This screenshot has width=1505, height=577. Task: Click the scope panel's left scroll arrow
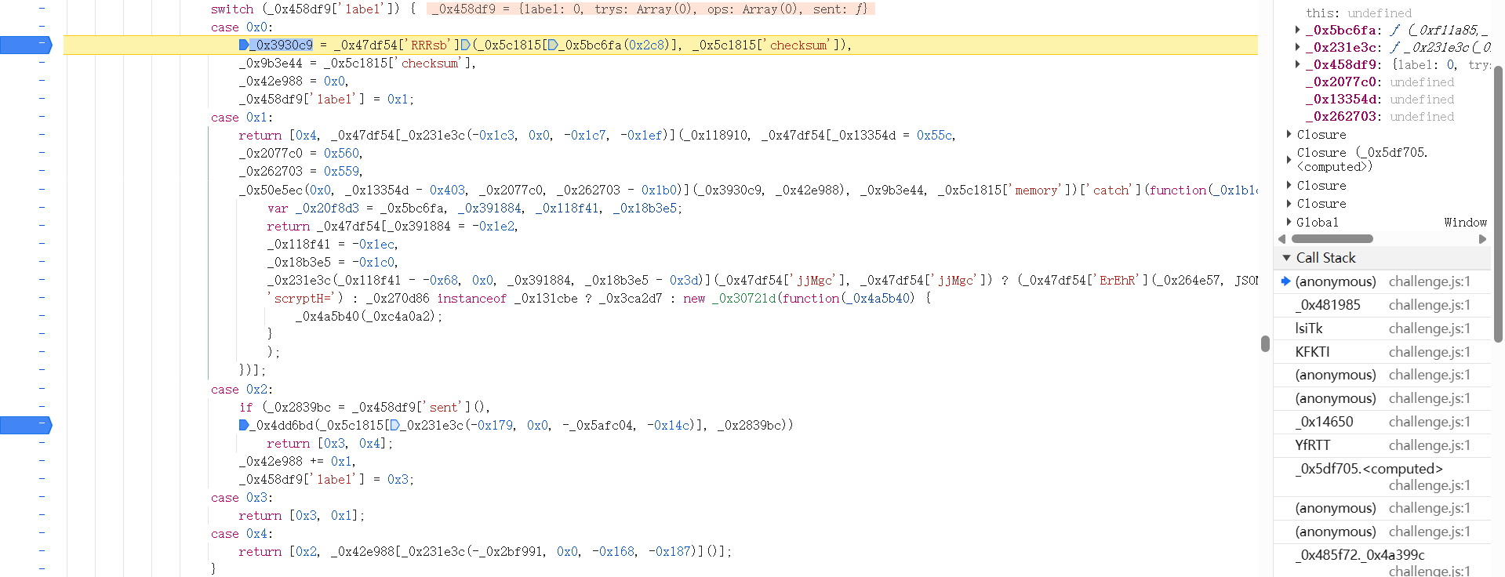pos(1282,239)
